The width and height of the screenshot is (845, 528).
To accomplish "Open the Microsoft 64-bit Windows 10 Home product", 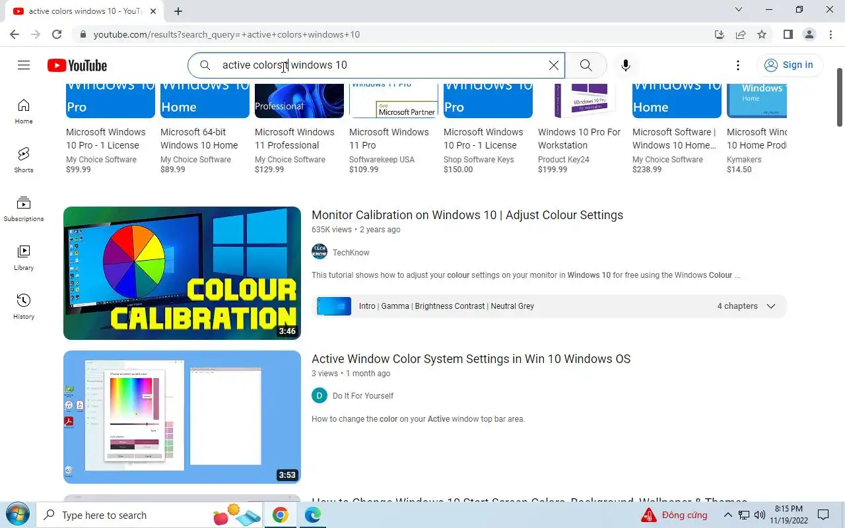I will click(205, 129).
